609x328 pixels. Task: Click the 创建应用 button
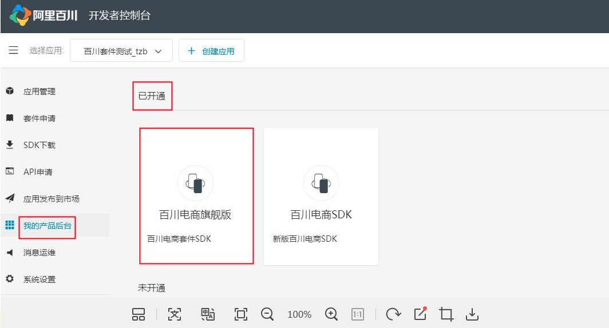click(x=211, y=50)
